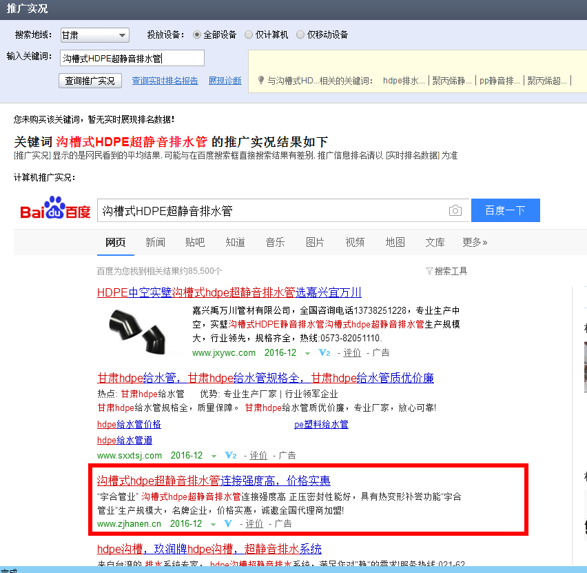Click the V badge for www.zjhanen.cn
The image size is (587, 573).
point(227,523)
